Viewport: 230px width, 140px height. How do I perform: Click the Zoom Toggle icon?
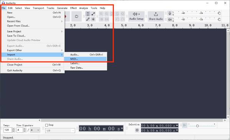(123, 14)
